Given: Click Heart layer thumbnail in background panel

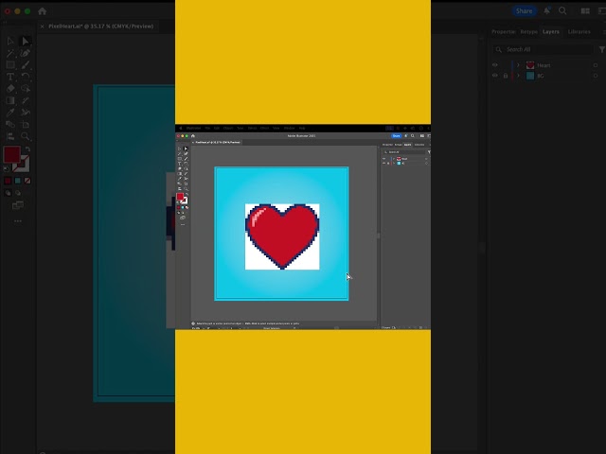Looking at the screenshot, I should tap(530, 65).
